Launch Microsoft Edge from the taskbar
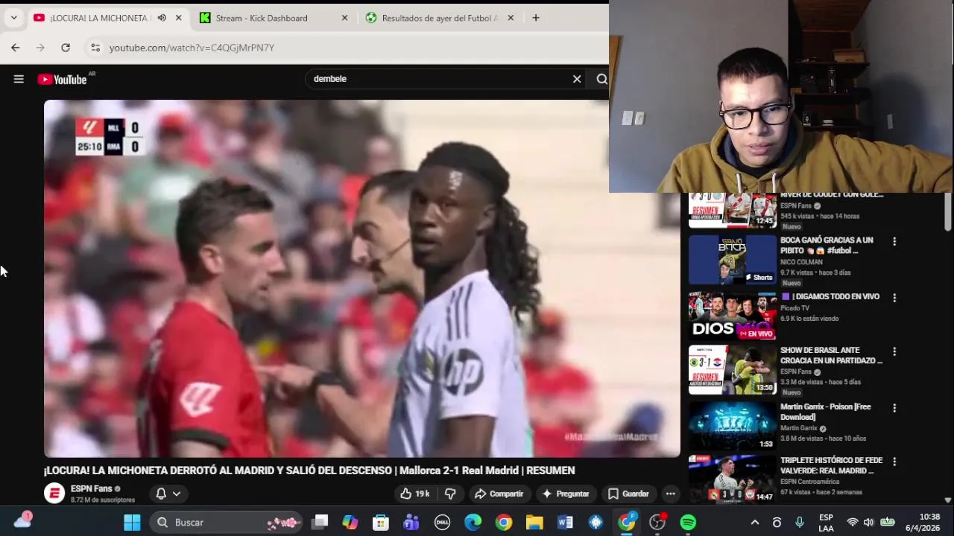Viewport: 954px width, 536px height. [473, 523]
